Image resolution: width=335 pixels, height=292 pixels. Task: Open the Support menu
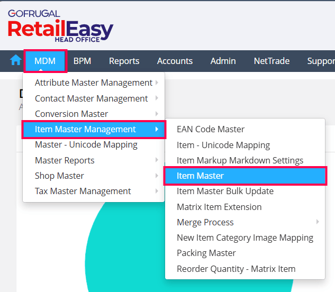pos(321,61)
